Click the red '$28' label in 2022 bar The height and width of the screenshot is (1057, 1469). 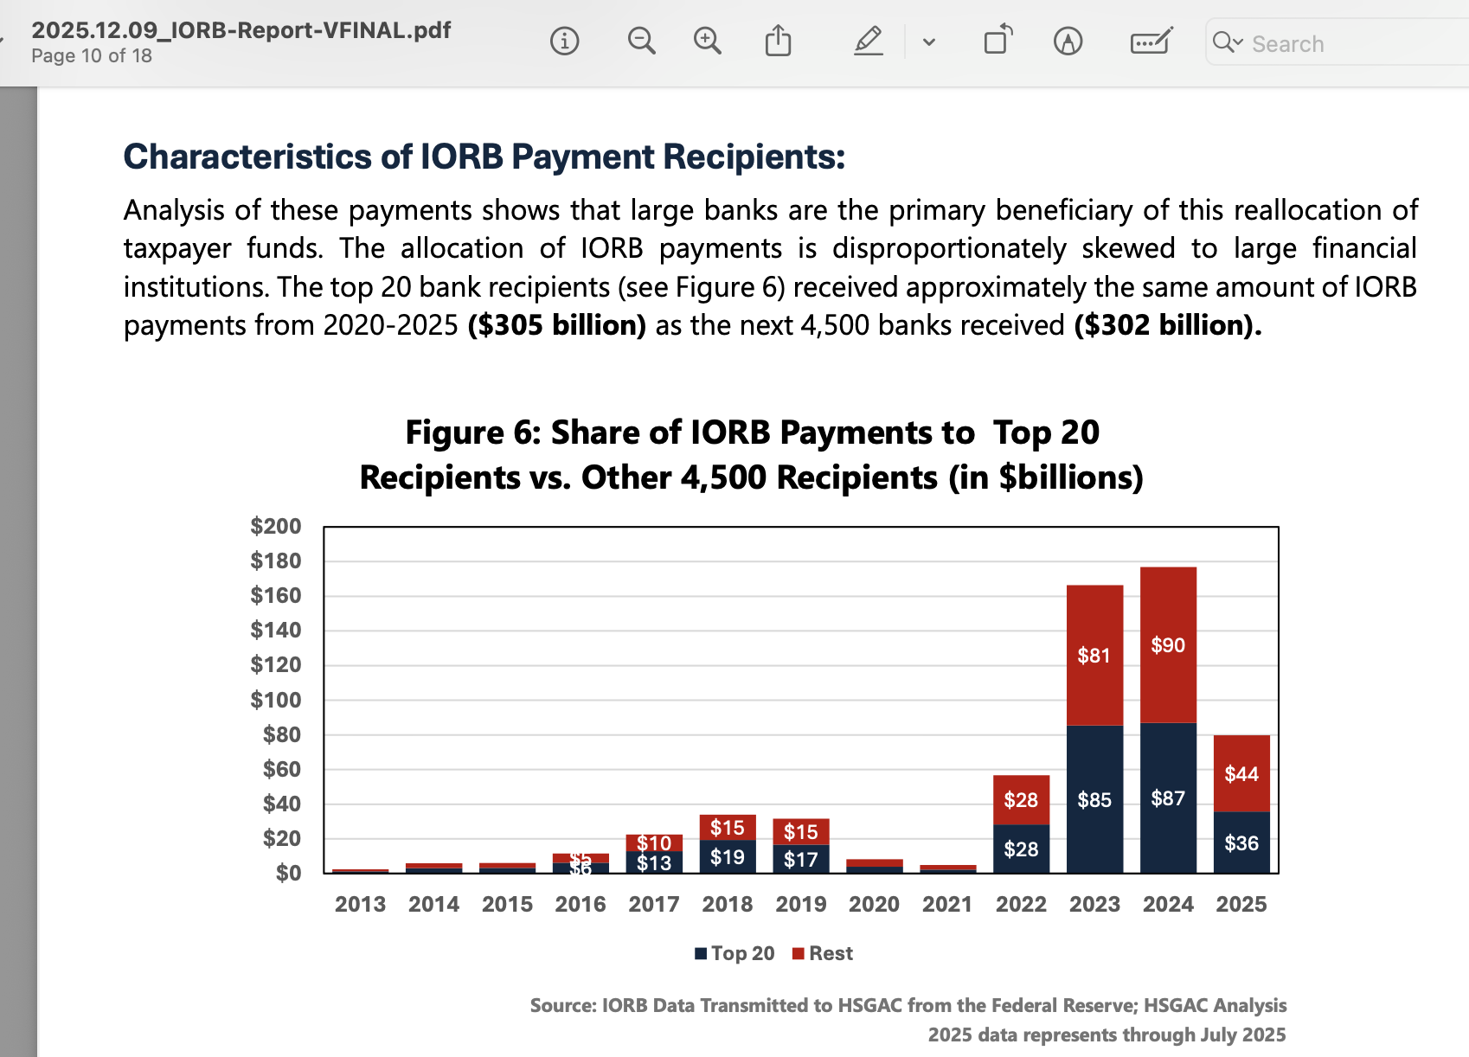point(1021,800)
